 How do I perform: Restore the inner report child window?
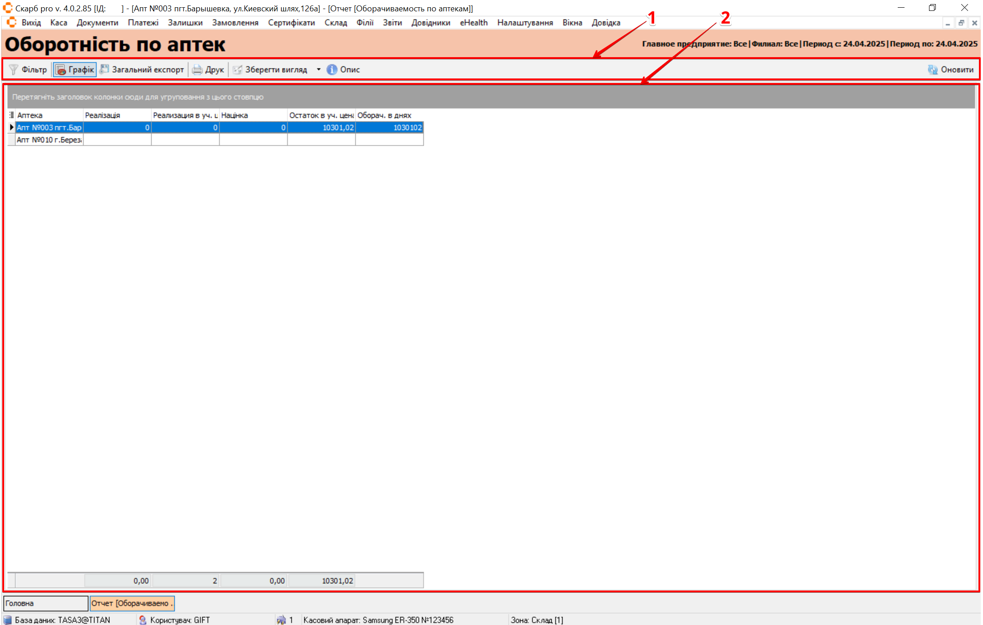pyautogui.click(x=961, y=23)
